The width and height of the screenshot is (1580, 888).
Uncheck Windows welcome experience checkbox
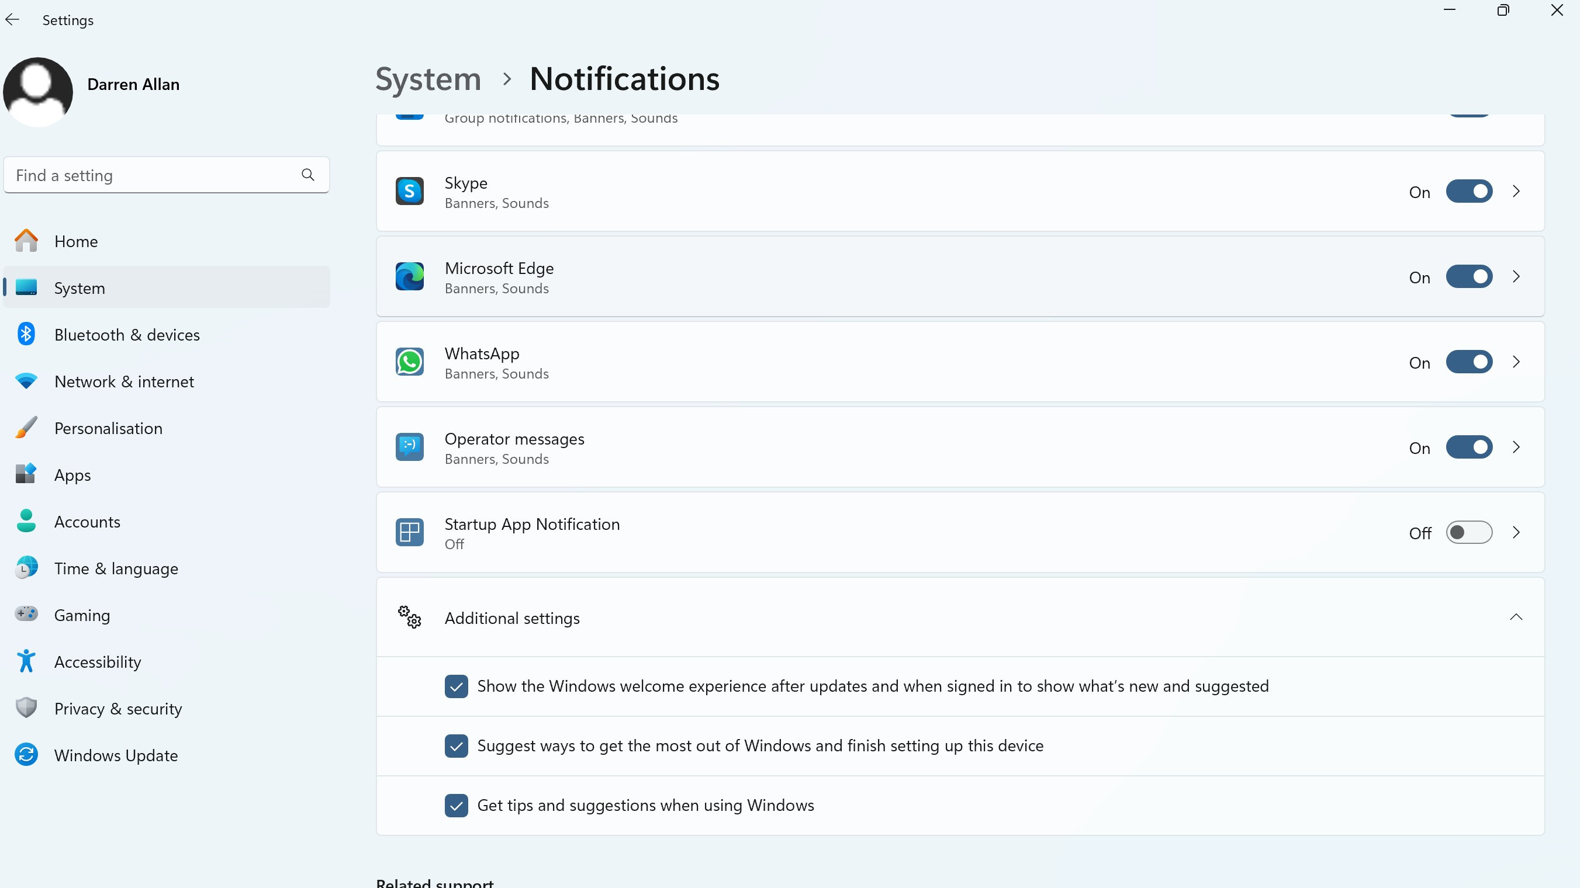tap(456, 687)
